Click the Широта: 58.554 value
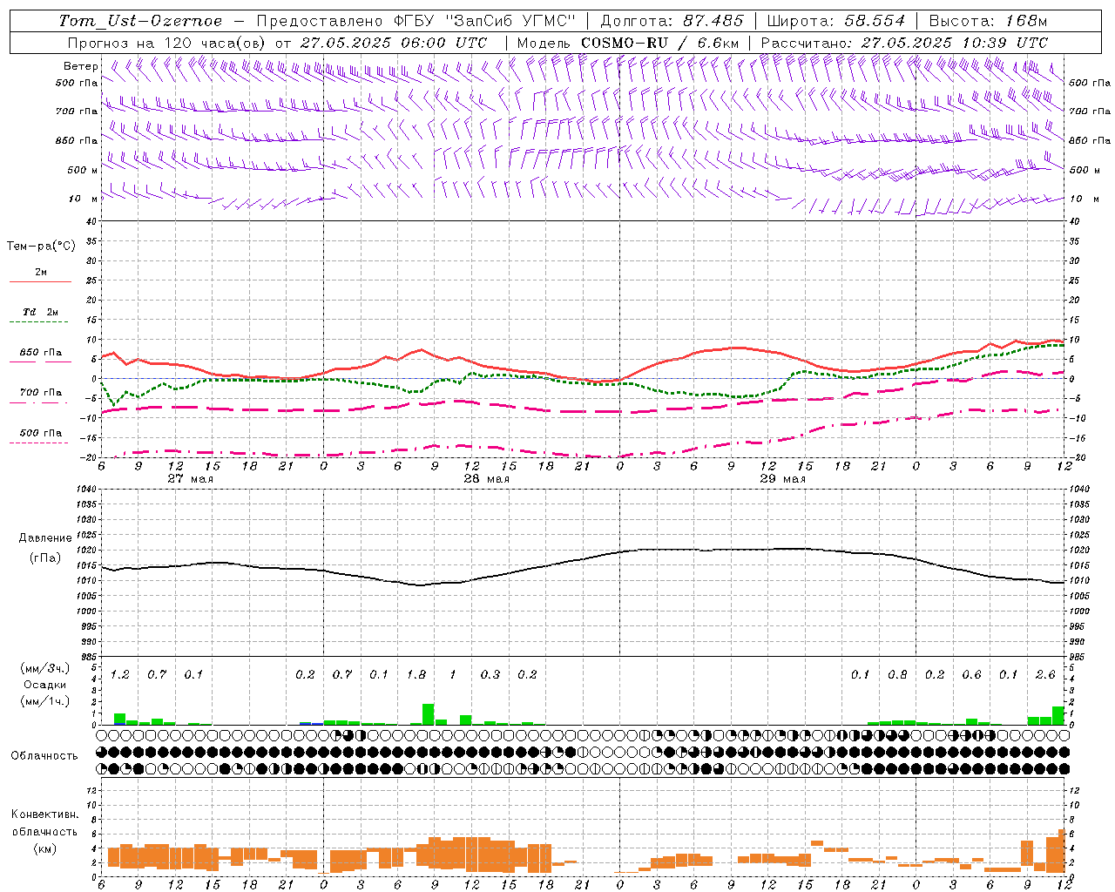This screenshot has height=892, width=1115. point(836,21)
